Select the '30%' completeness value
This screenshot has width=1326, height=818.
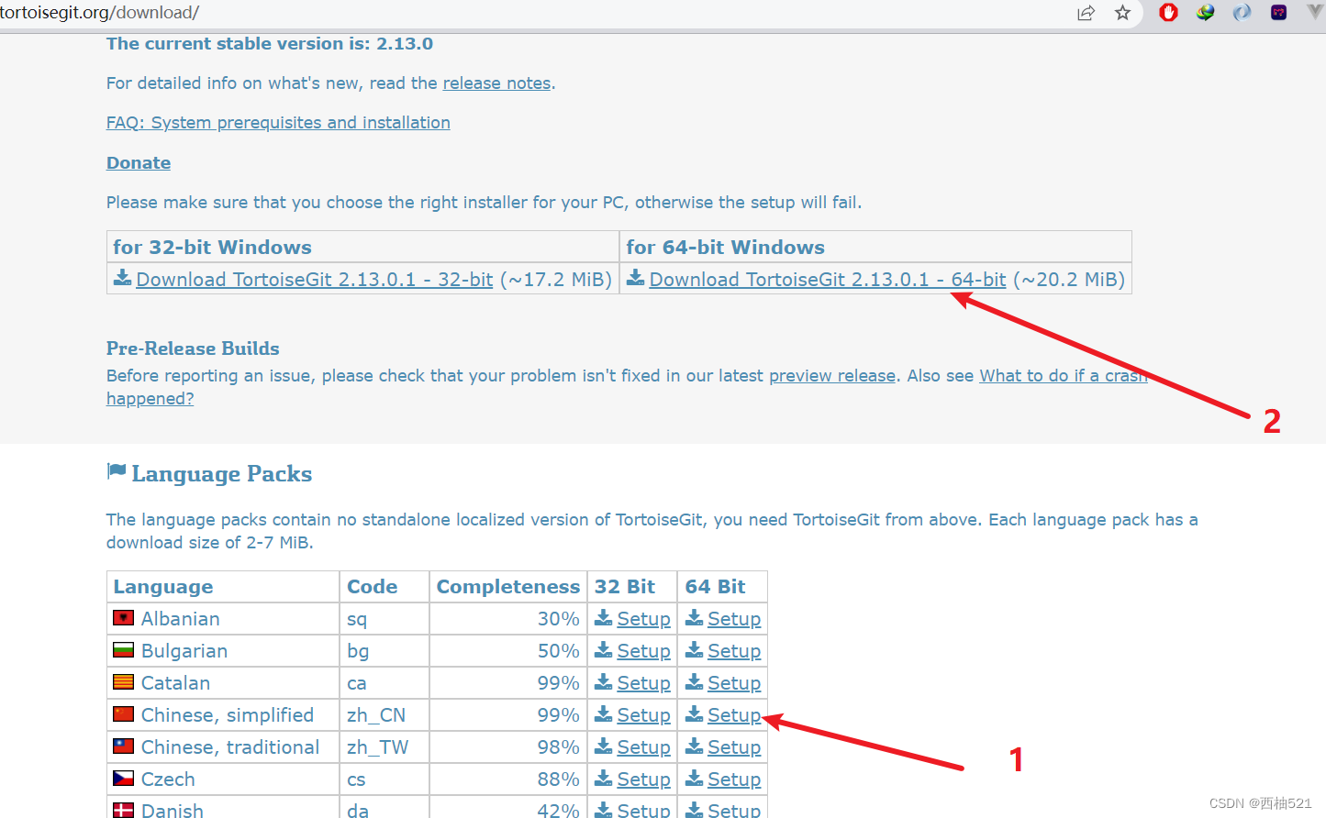(x=559, y=619)
